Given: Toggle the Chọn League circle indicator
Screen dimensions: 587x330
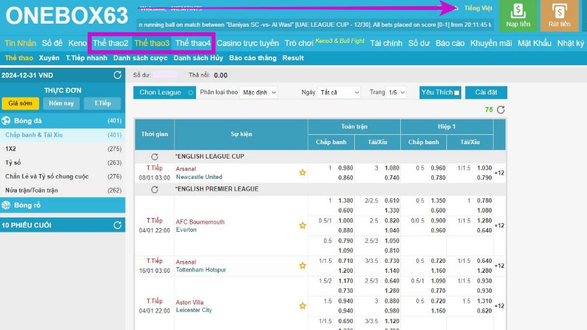Looking at the screenshot, I should point(190,93).
